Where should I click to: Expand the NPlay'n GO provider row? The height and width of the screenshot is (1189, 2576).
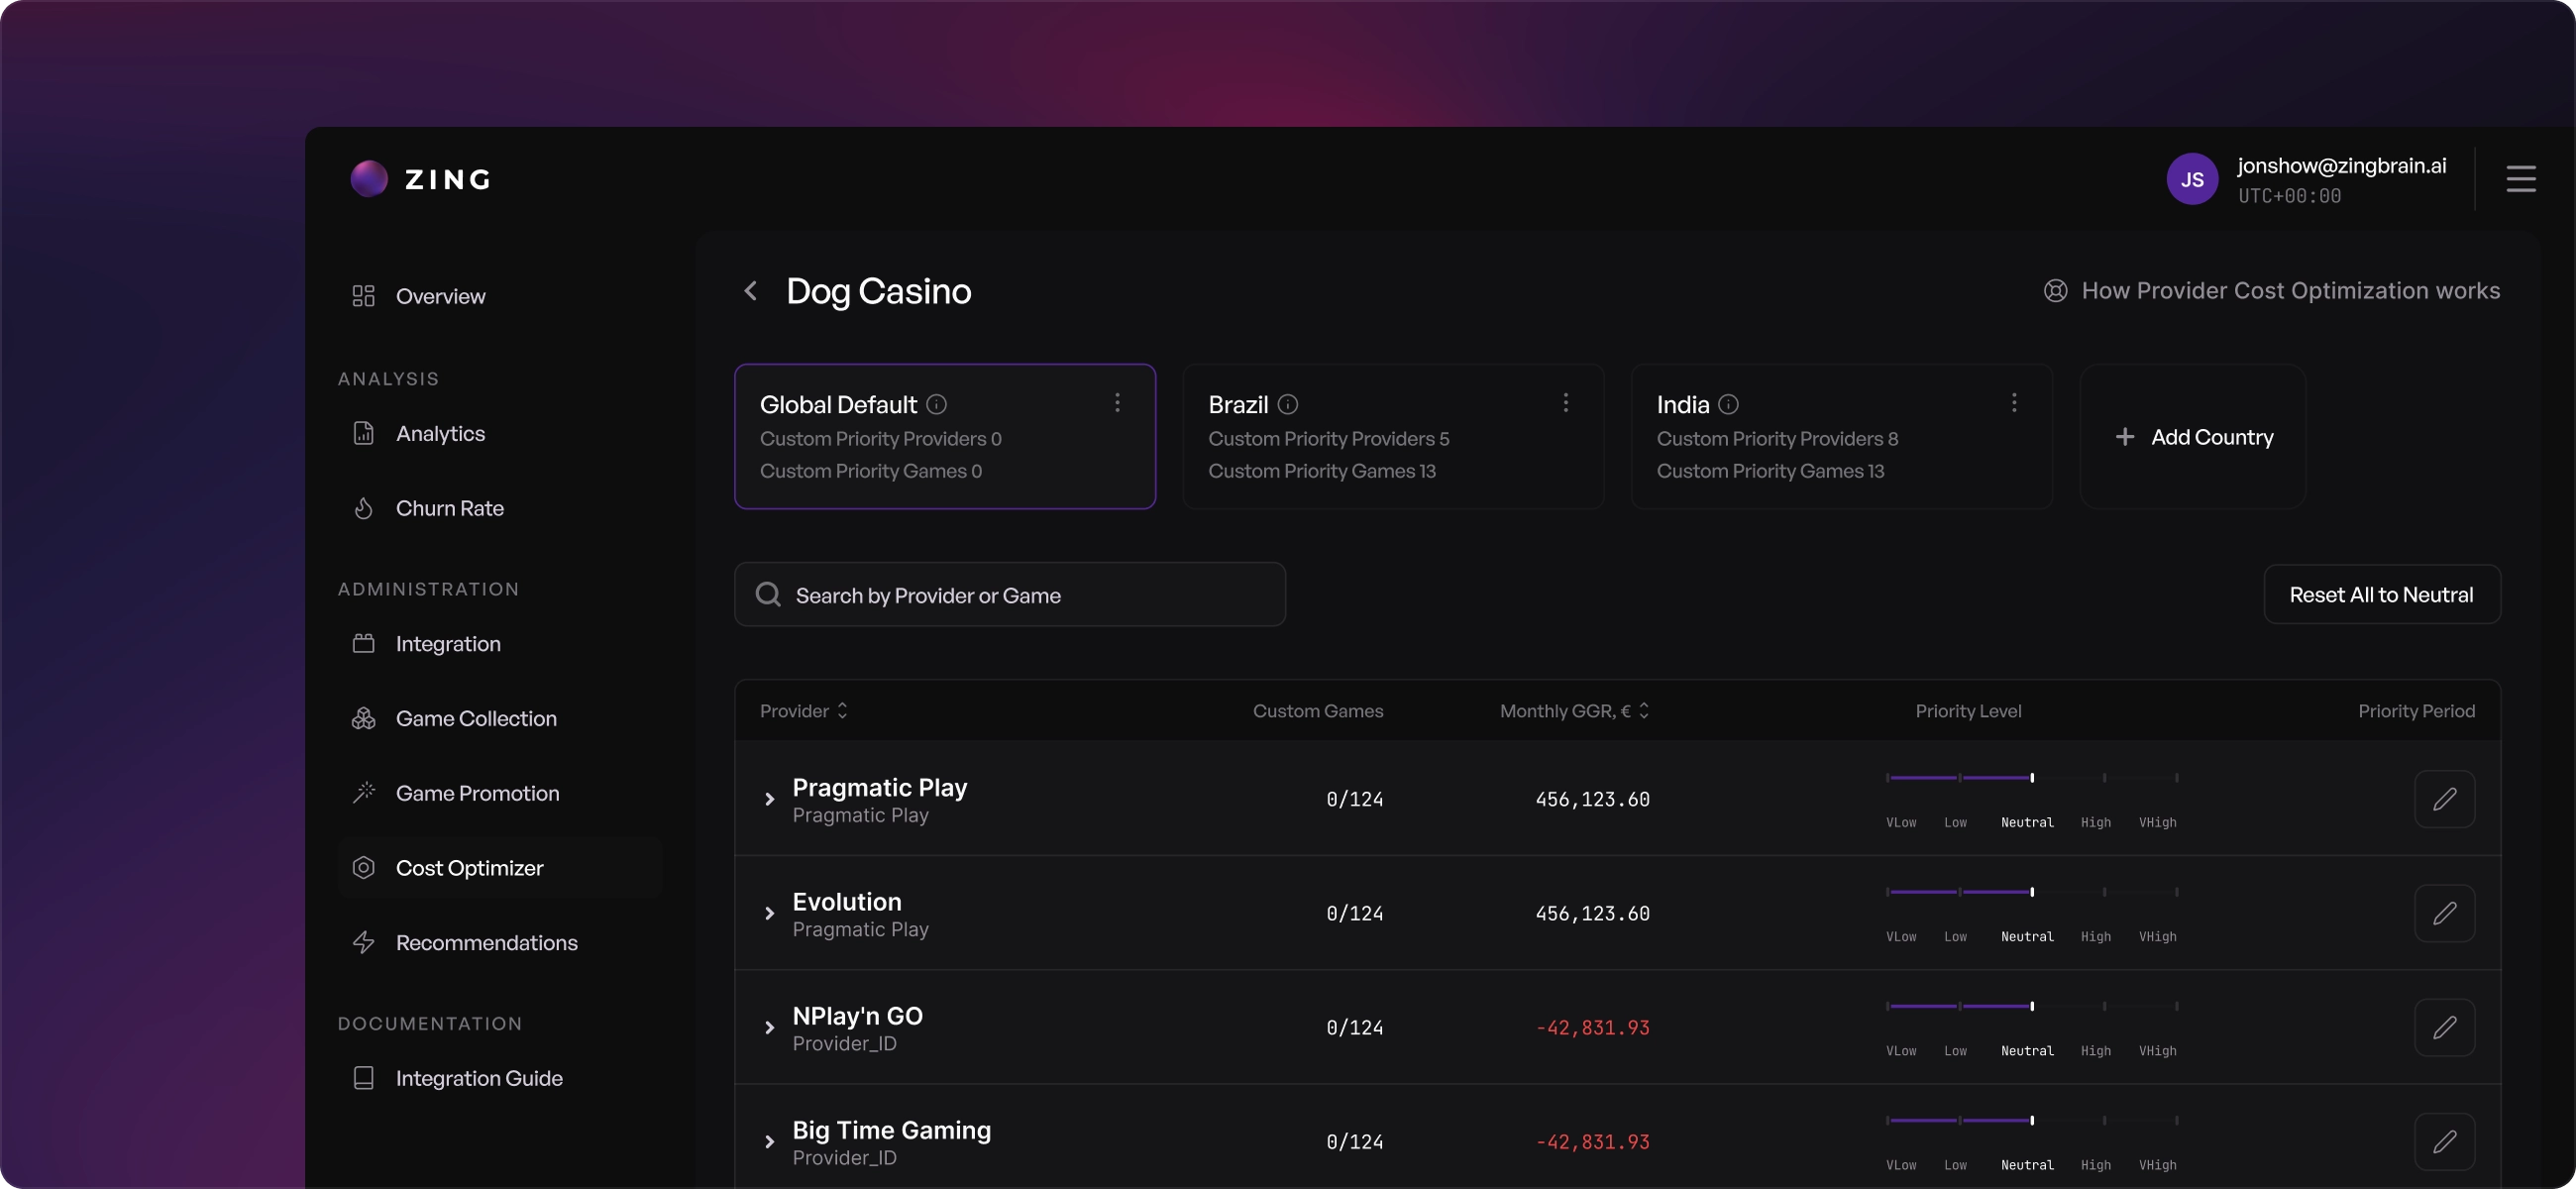(x=769, y=1027)
